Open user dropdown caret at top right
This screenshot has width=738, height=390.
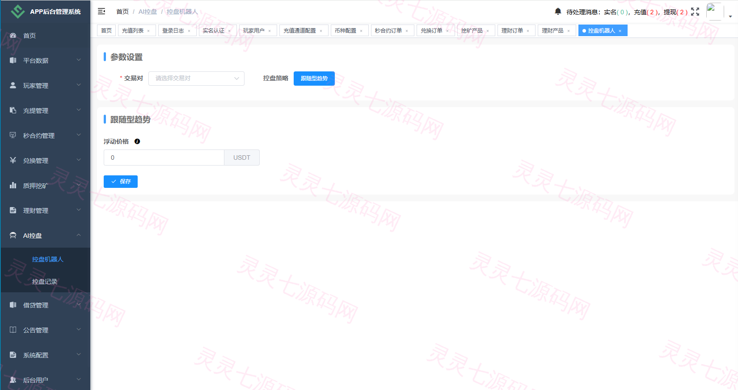click(x=730, y=17)
